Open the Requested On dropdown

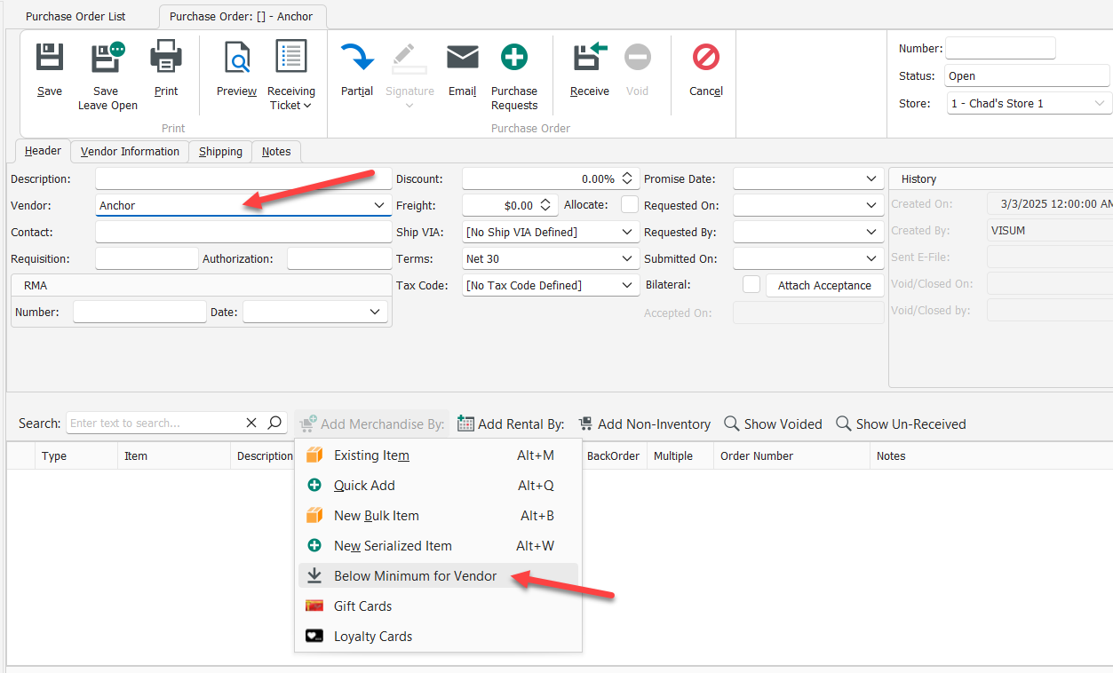pyautogui.click(x=871, y=205)
